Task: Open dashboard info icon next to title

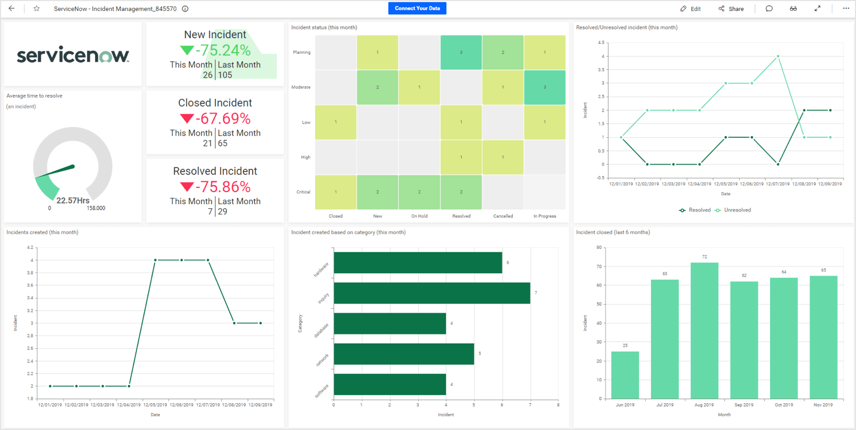Action: point(185,9)
